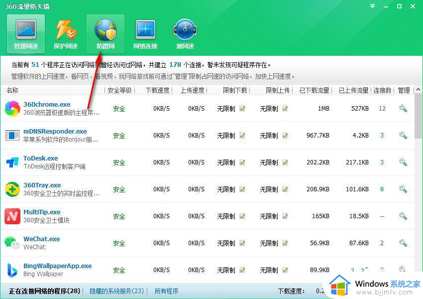Edit download limit for 360Tray.exe
Image resolution: width=423 pixels, height=299 pixels.
242,189
